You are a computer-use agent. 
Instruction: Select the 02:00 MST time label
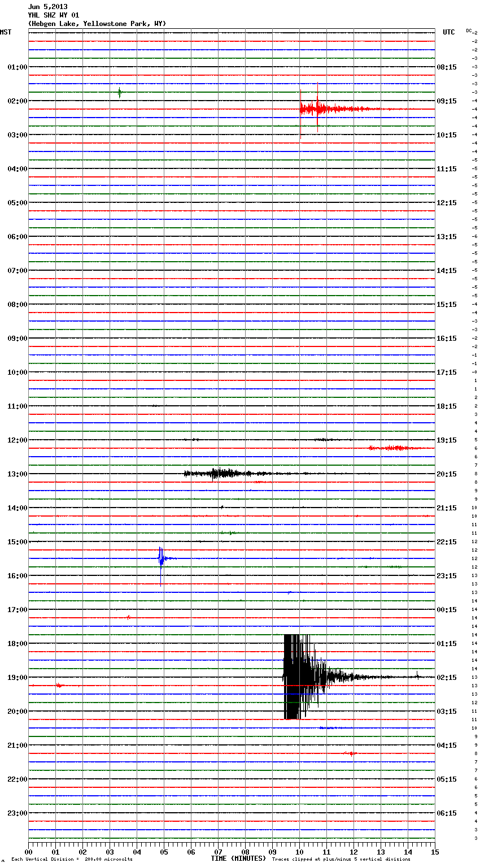[17, 101]
